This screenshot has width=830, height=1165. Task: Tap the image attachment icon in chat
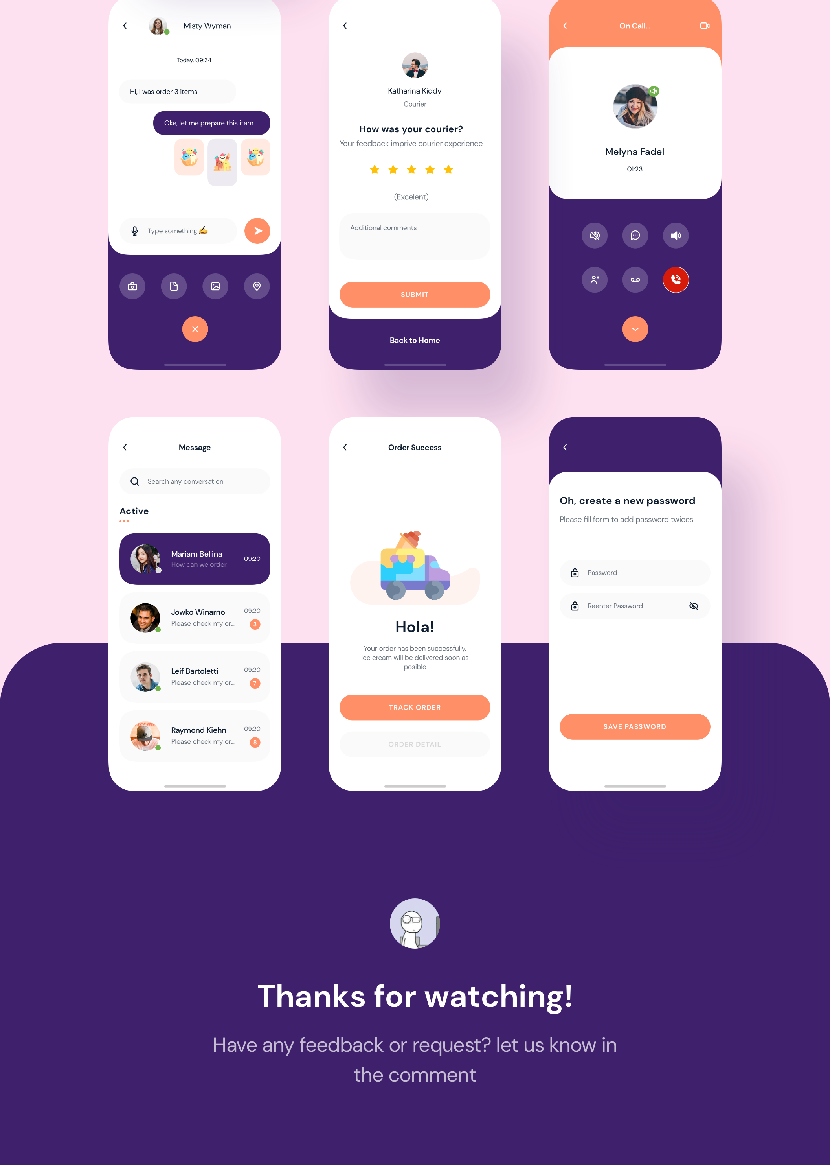click(x=216, y=286)
